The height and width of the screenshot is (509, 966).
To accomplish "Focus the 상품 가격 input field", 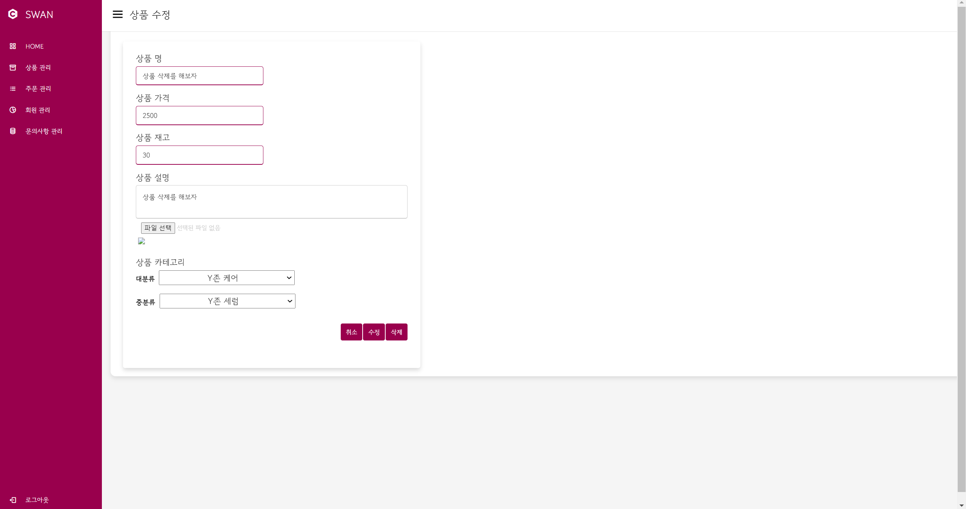I will pos(199,115).
